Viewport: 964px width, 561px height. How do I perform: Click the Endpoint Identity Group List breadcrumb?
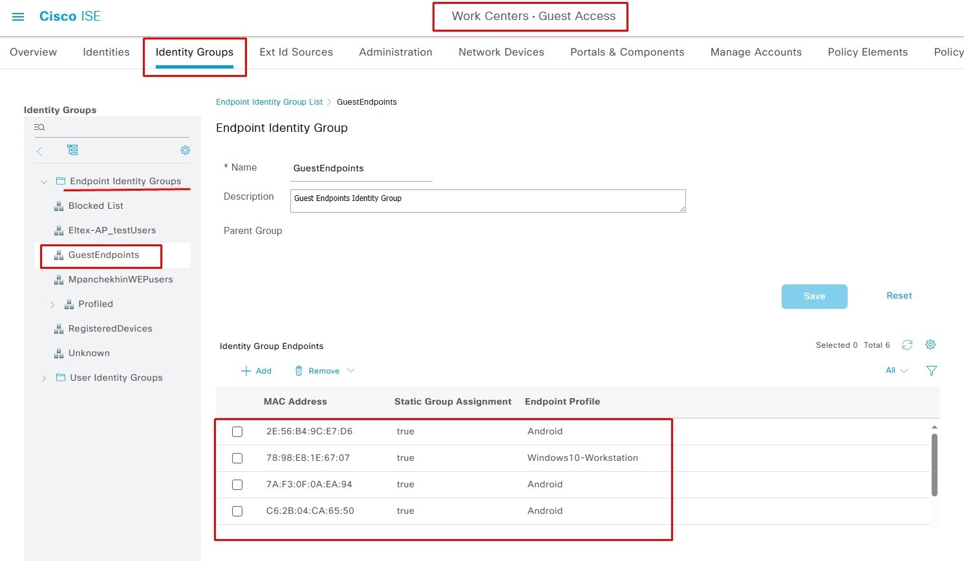coord(269,102)
